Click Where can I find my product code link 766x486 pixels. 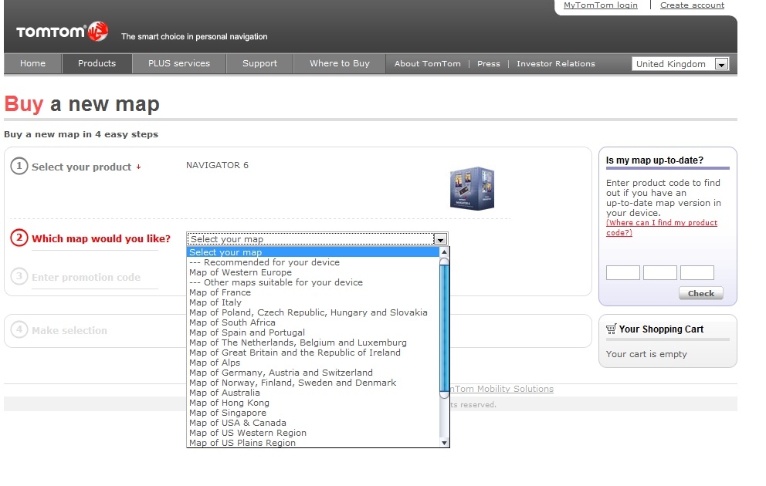662,228
